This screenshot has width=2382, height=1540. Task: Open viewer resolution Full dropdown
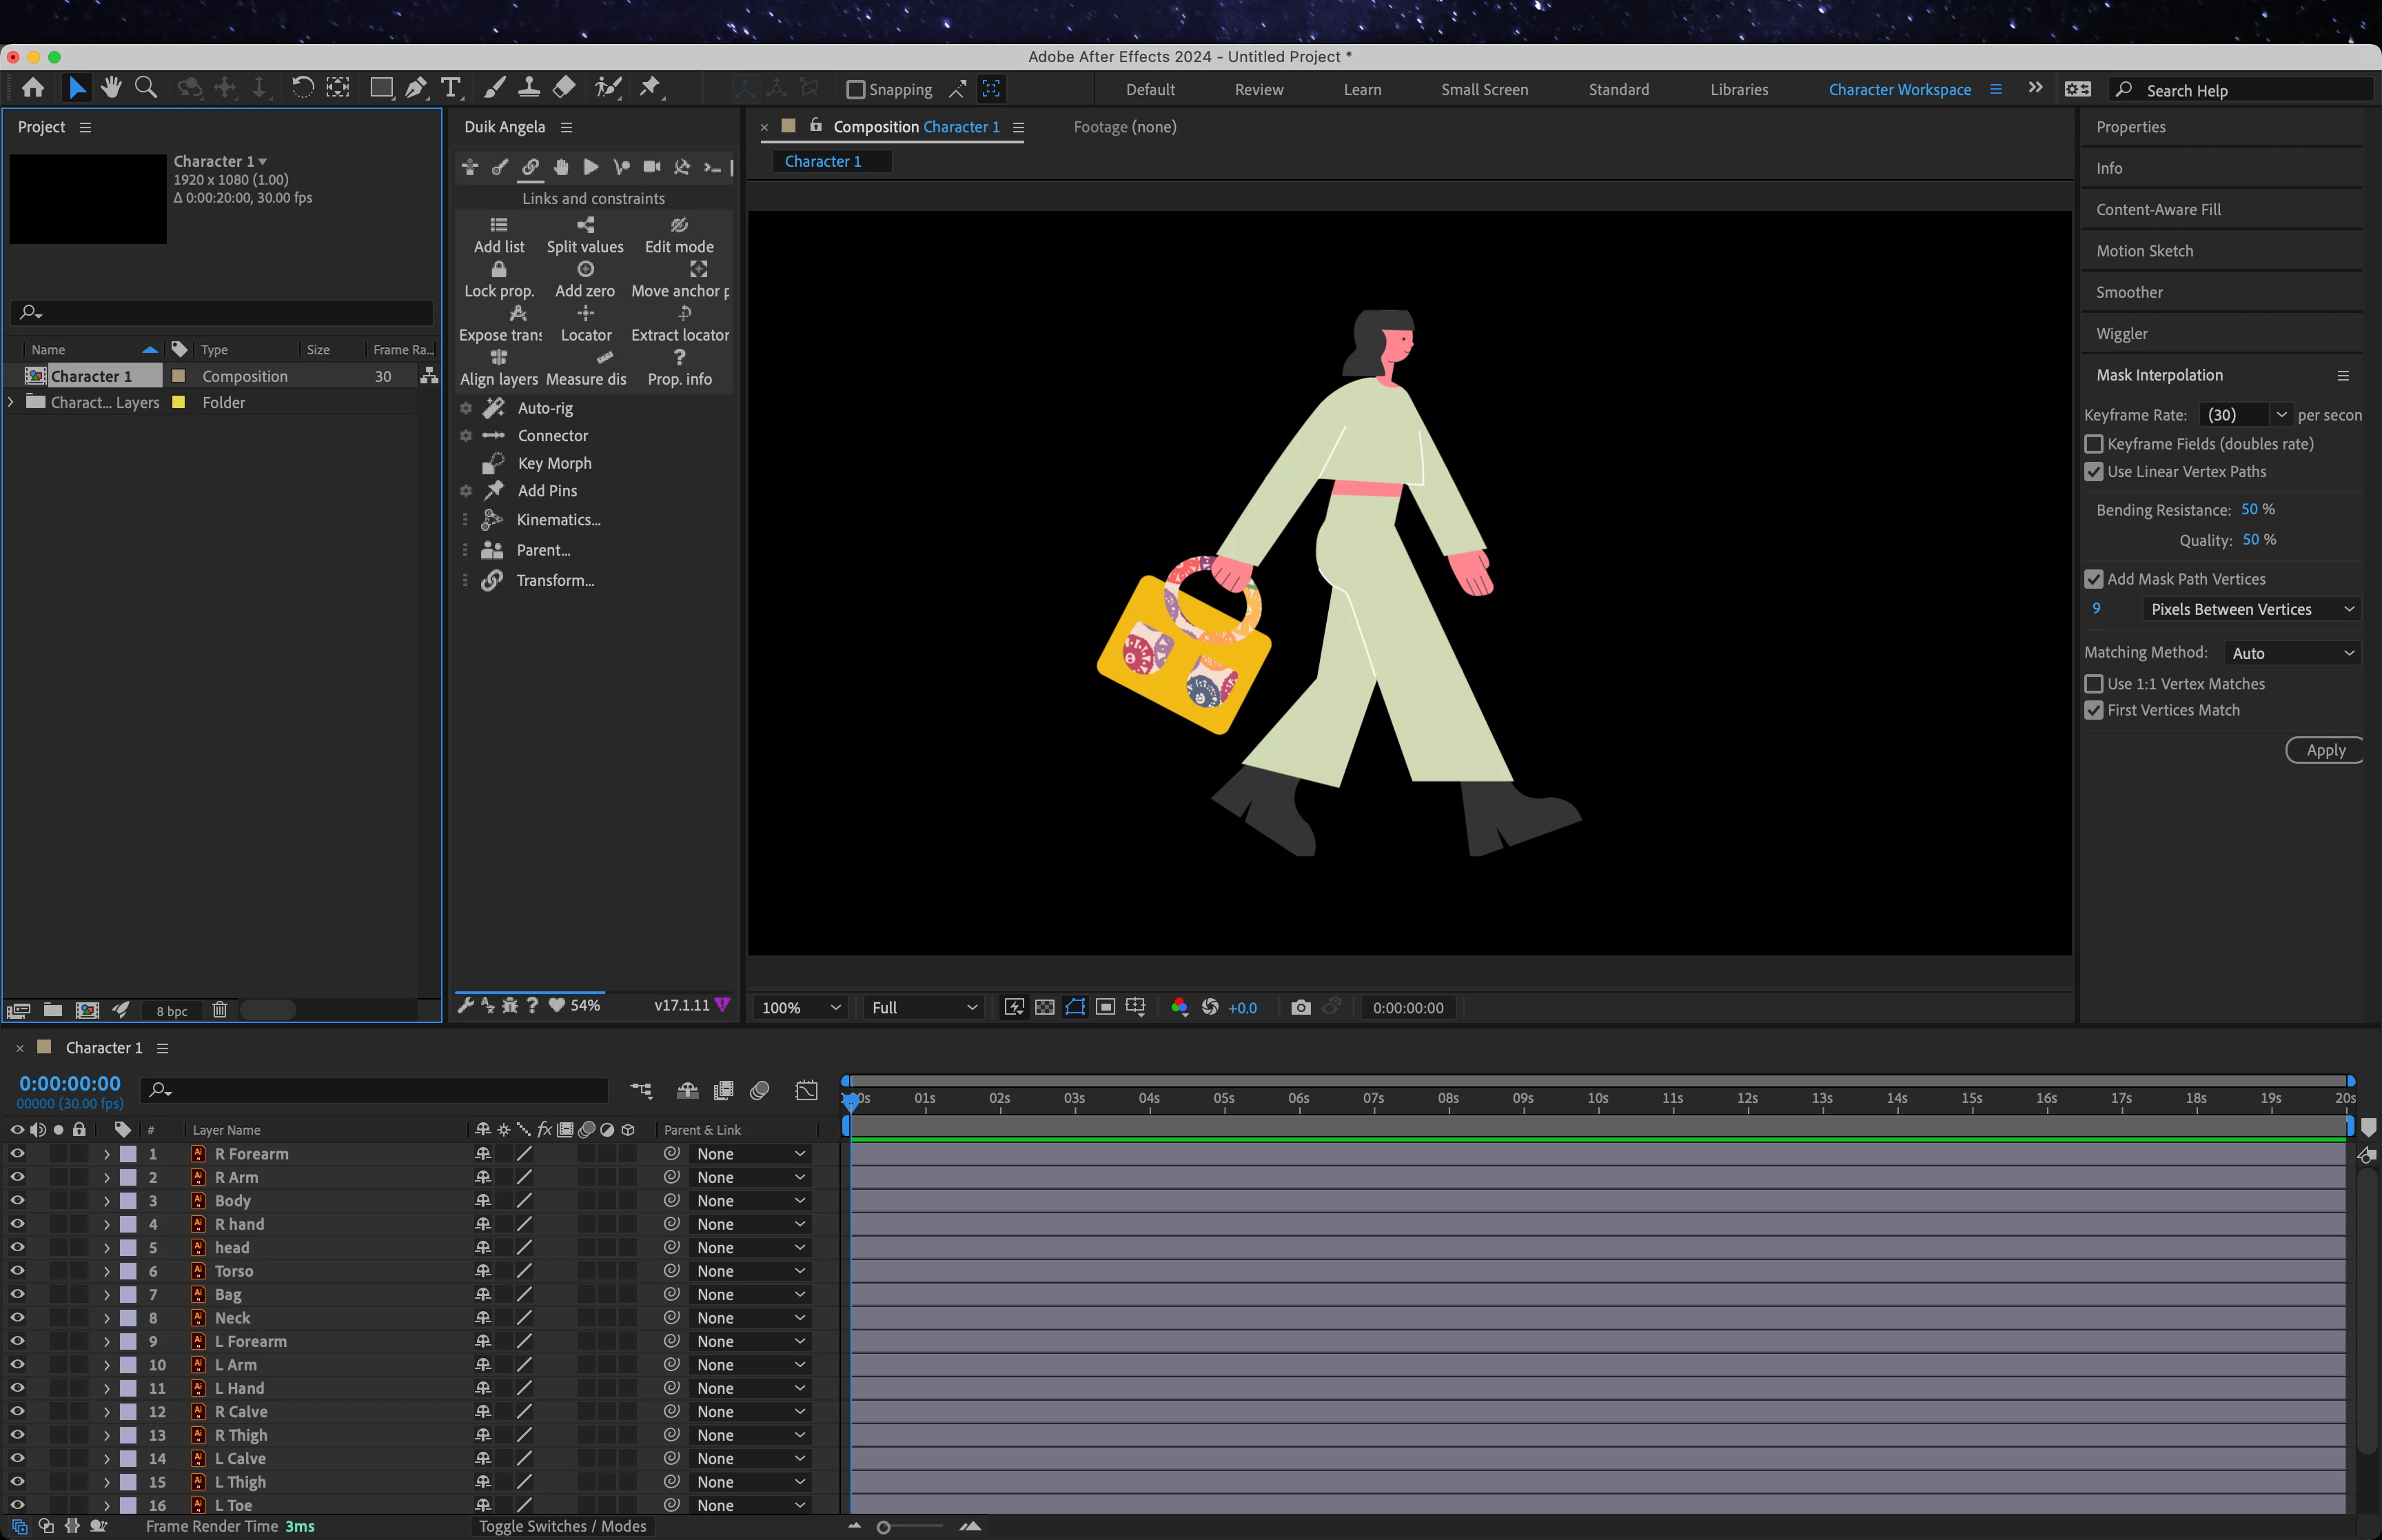[923, 1007]
